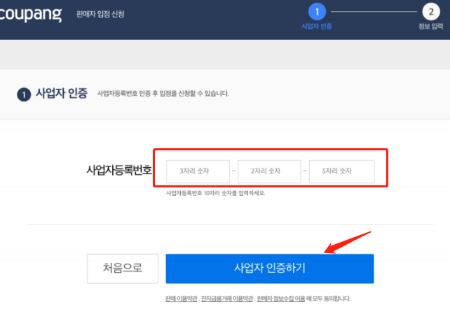Image resolution: width=450 pixels, height=314 pixels.
Task: Click the 판매자 입점 신청 header title
Action: pos(100,14)
